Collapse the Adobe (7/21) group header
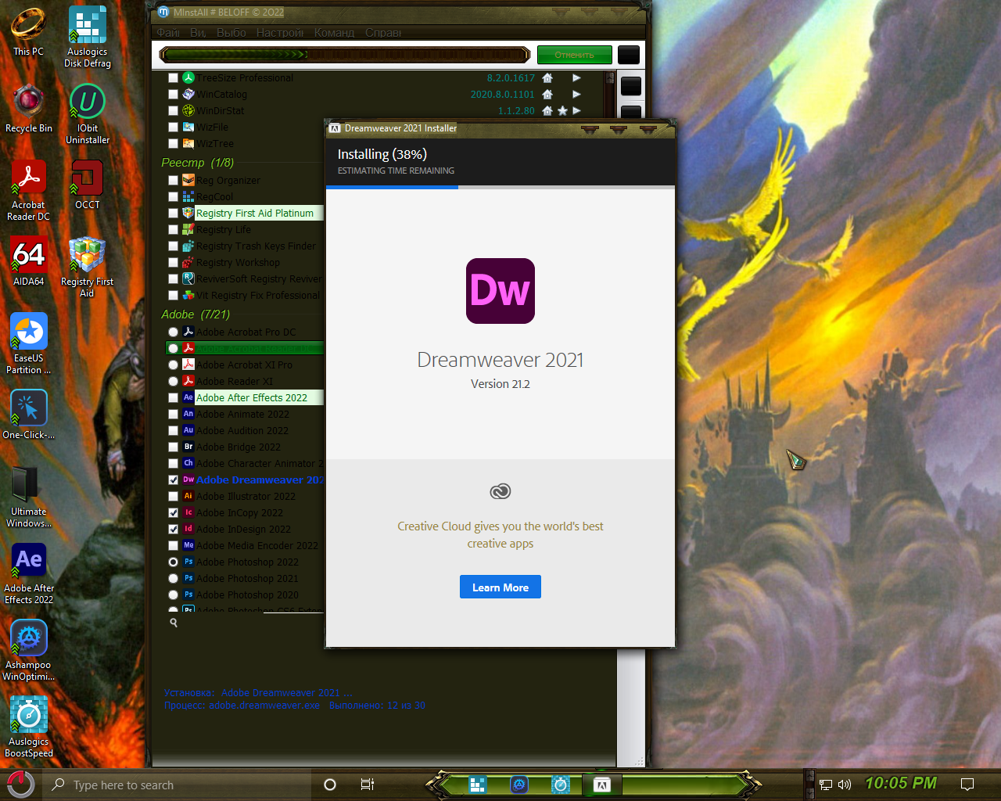 coord(196,314)
